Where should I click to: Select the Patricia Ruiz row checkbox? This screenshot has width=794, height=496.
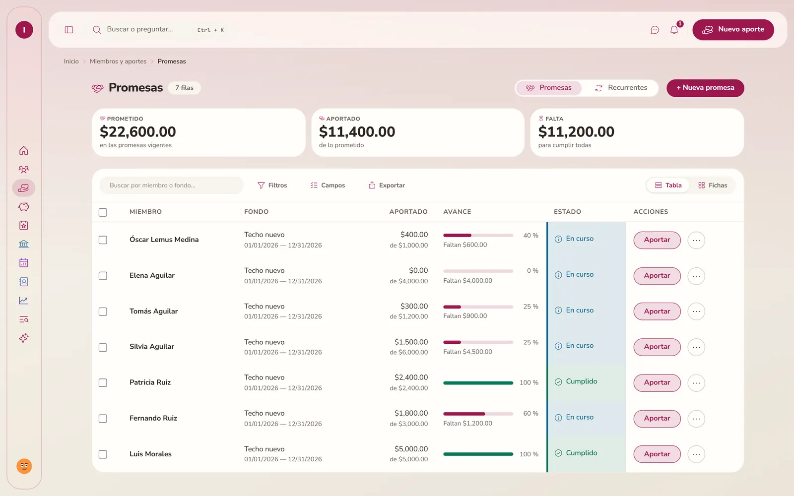[x=103, y=383]
